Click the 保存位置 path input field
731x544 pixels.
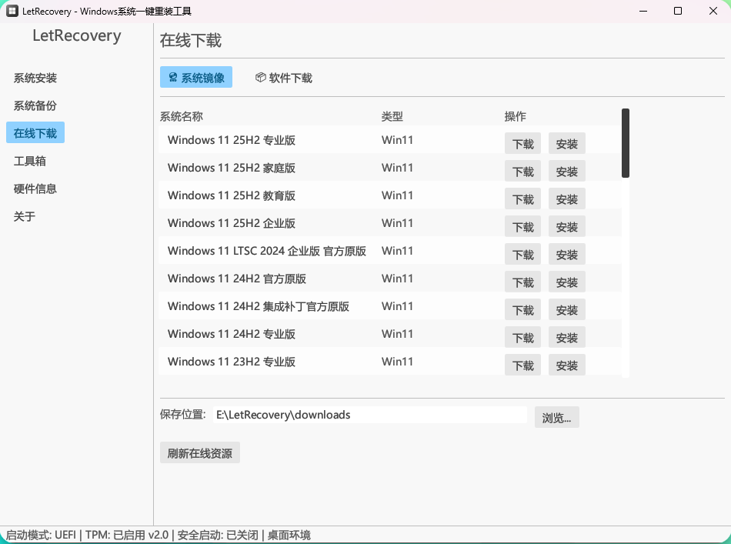(x=370, y=415)
